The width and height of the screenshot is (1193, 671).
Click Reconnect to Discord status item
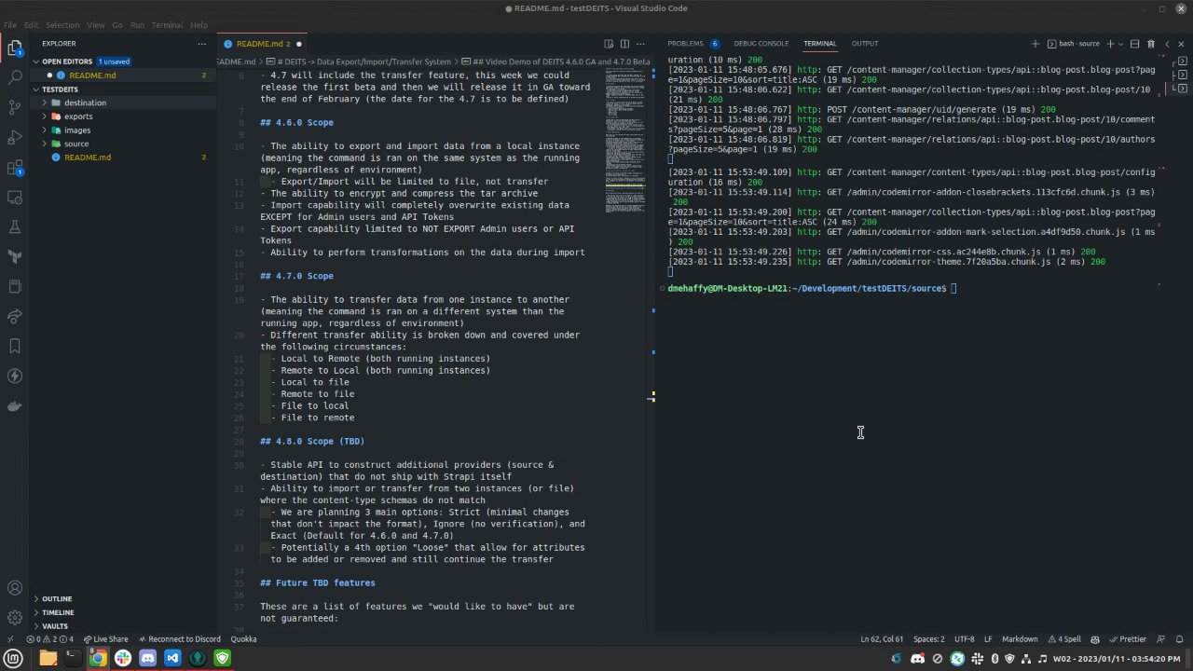tap(179, 639)
